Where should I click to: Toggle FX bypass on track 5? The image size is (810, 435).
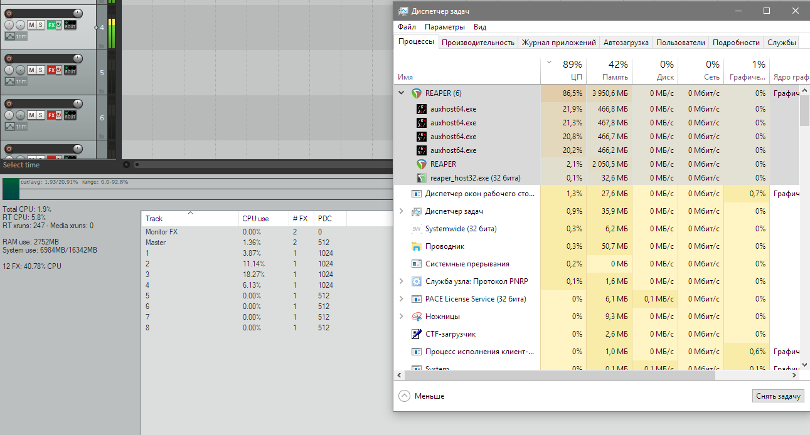click(58, 70)
